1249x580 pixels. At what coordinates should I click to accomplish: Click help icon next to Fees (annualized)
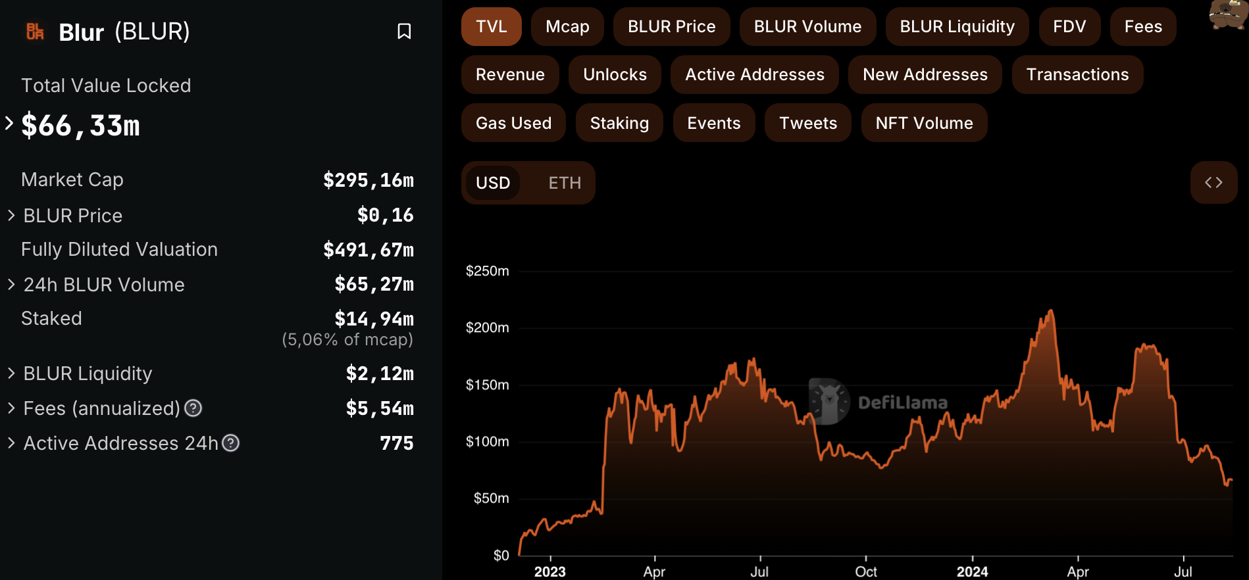pyautogui.click(x=193, y=408)
